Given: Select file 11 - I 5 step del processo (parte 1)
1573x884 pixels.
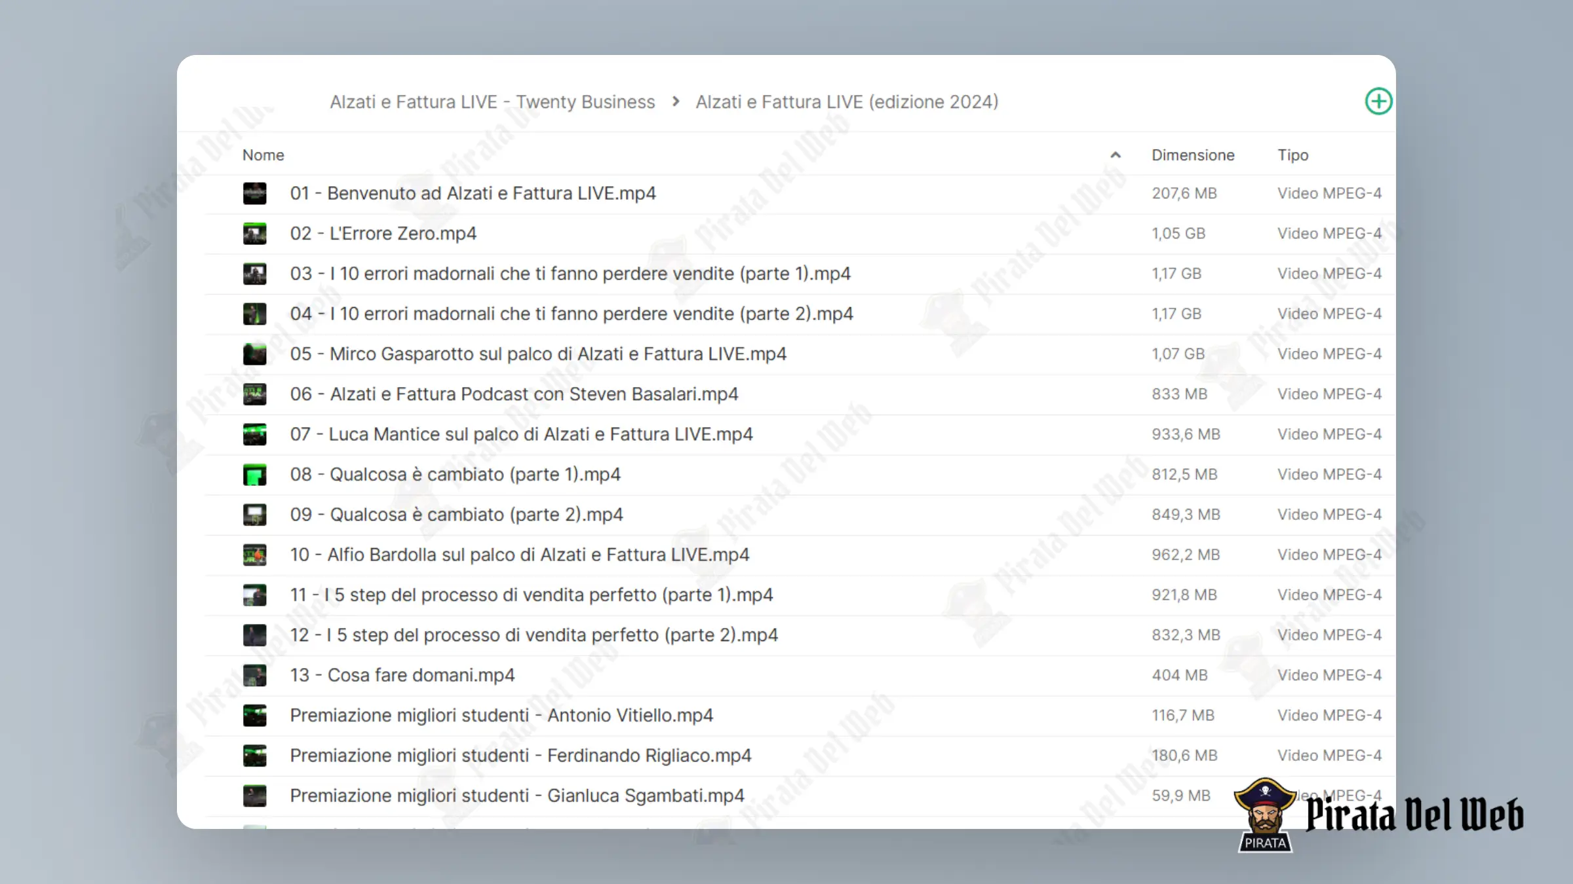Looking at the screenshot, I should click(x=531, y=595).
